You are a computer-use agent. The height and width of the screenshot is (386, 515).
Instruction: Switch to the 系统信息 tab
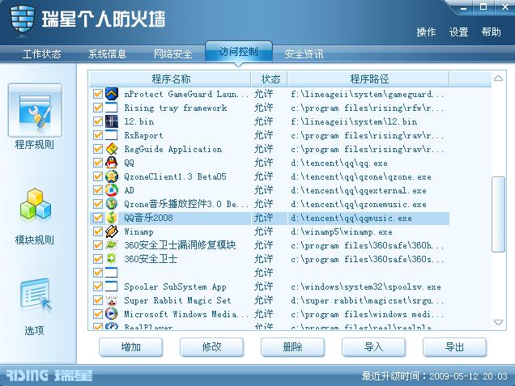pos(107,54)
